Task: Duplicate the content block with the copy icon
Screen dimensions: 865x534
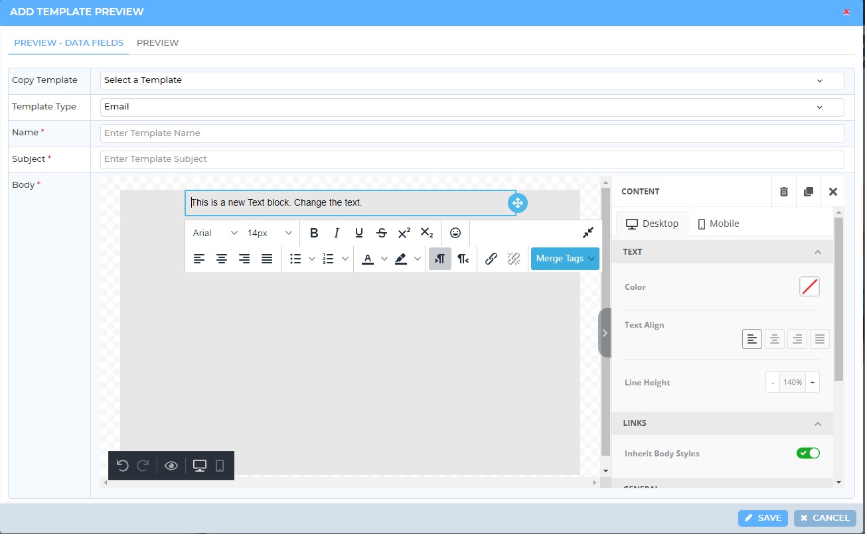Action: [x=808, y=191]
